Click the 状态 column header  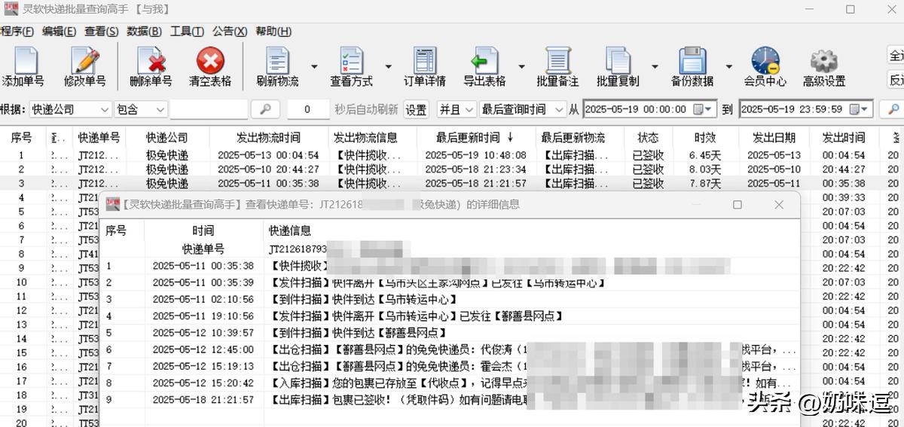coord(648,138)
